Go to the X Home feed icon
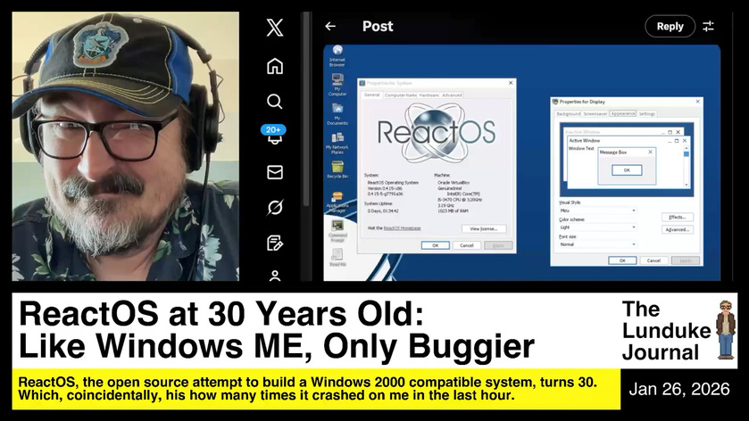 tap(275, 66)
